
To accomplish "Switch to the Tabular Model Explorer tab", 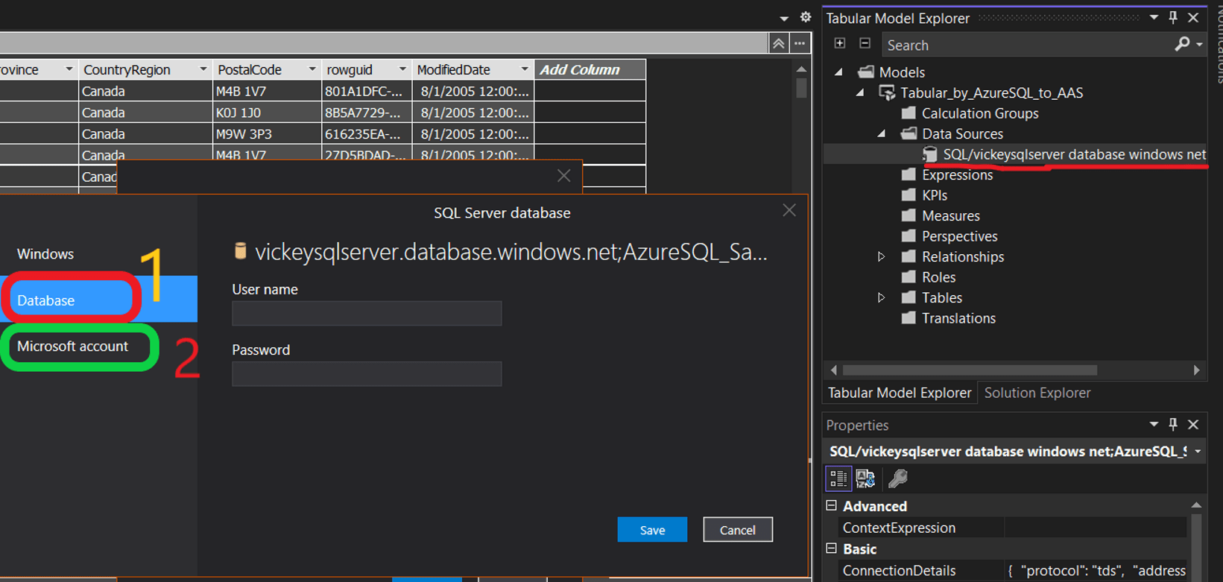I will pos(900,393).
